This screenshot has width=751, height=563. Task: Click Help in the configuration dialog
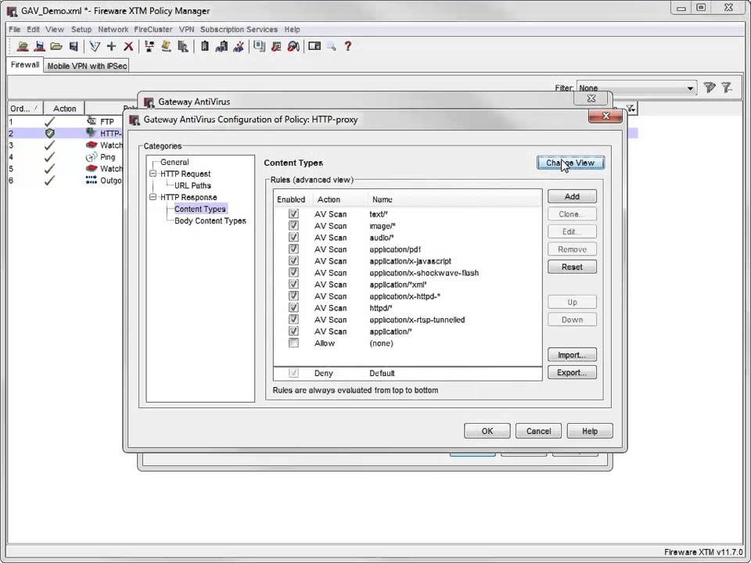tap(590, 431)
